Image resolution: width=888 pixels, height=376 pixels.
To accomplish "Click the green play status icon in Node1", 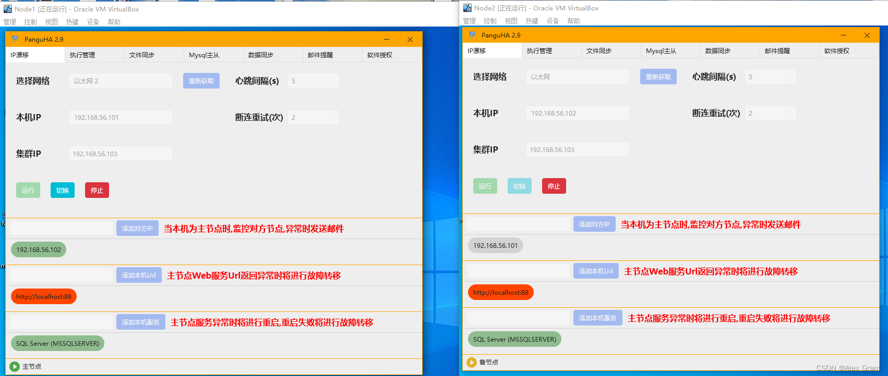I will pos(15,367).
